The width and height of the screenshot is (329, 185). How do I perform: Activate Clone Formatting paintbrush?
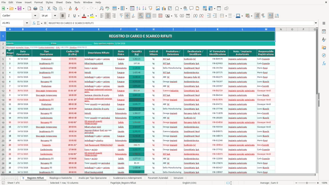pos(70,8)
